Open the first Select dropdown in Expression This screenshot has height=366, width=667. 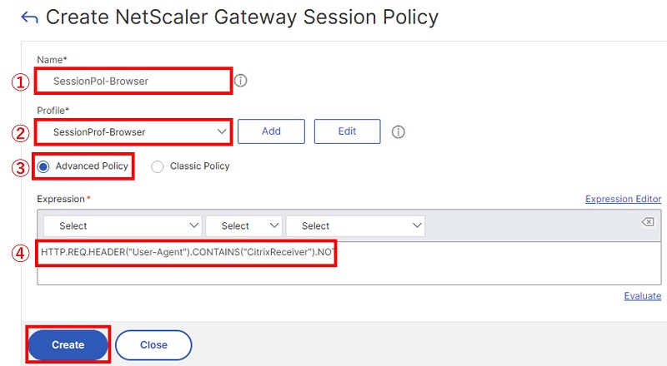pos(123,226)
